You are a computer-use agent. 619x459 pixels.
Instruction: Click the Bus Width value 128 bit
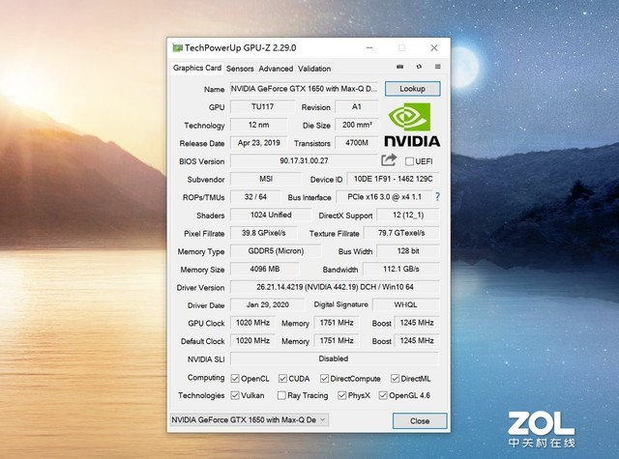point(408,251)
